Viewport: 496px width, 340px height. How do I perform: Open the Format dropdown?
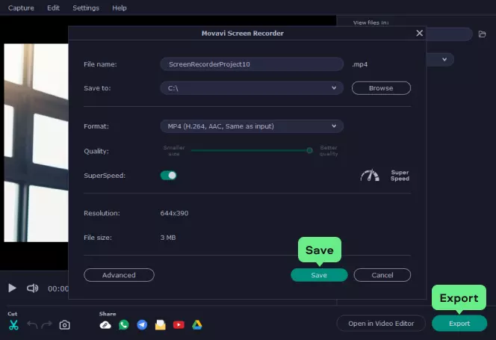click(x=252, y=126)
